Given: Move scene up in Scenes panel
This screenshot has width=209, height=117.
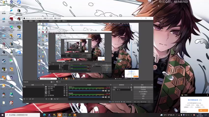Looking at the screenshot, I should point(30,99).
